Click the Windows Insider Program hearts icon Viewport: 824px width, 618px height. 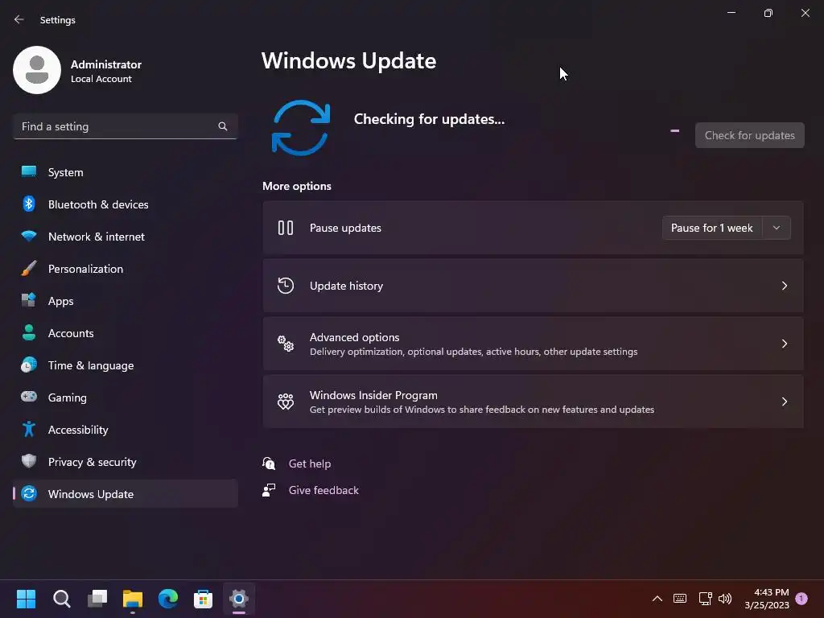coord(286,402)
